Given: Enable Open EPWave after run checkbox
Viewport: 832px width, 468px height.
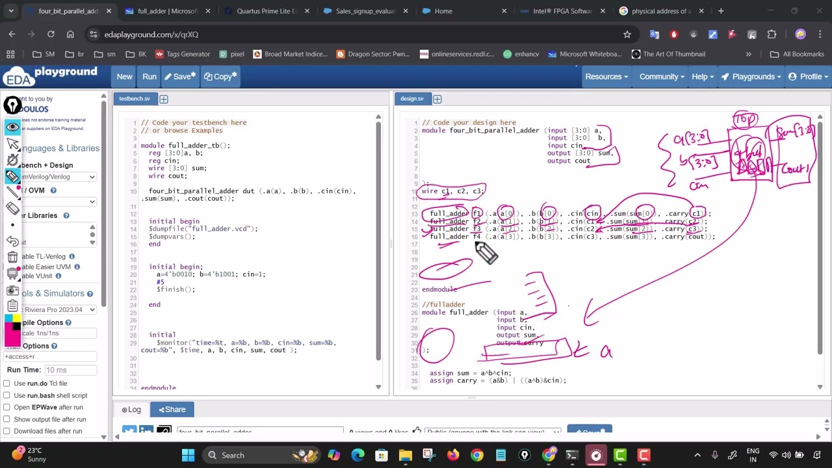Looking at the screenshot, I should [7, 407].
